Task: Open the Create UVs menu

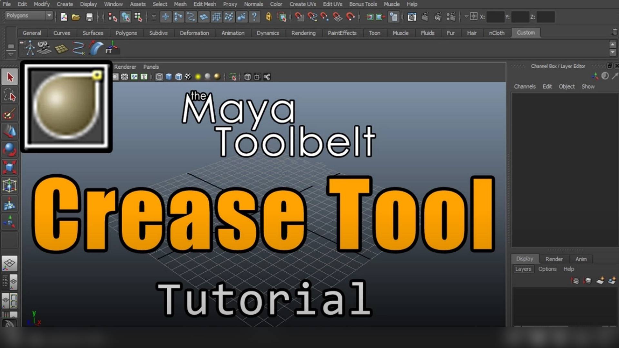Action: pyautogui.click(x=303, y=4)
